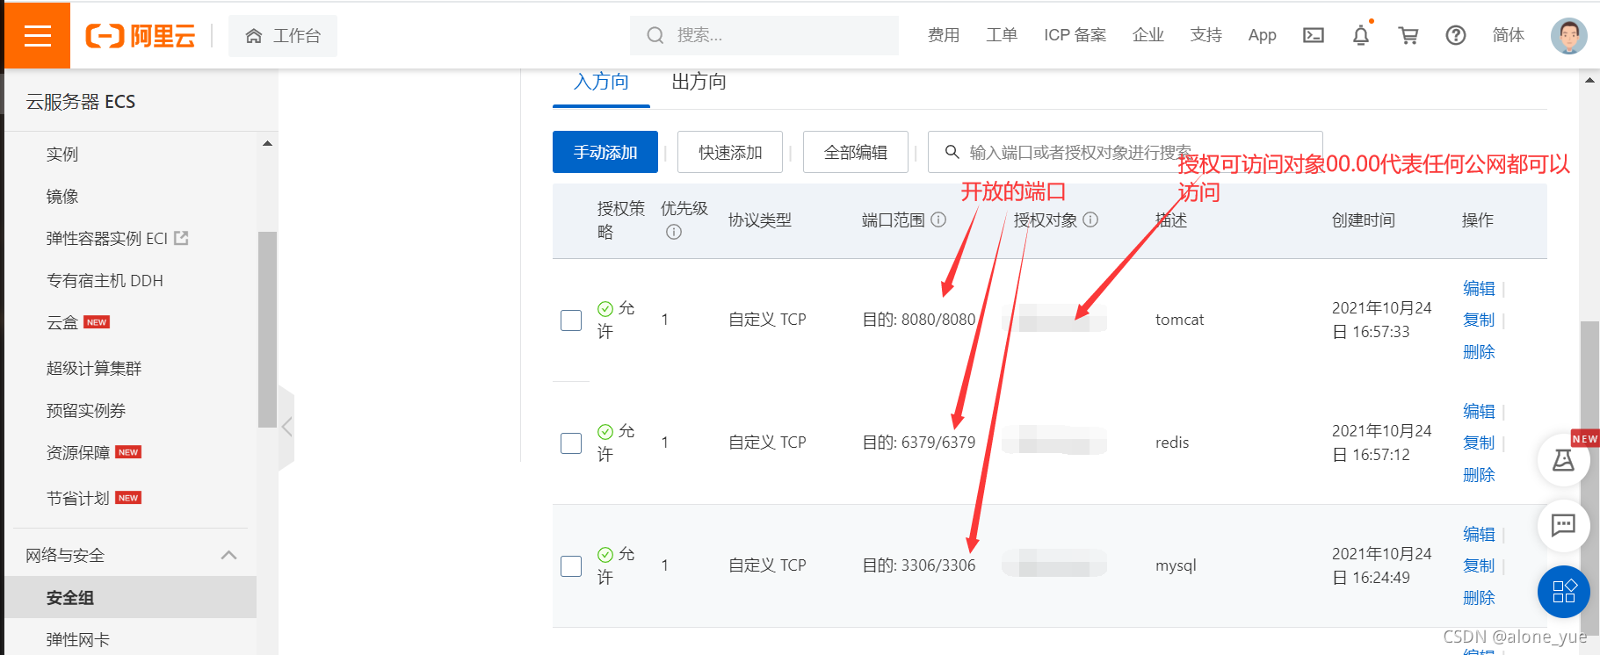Edit the redis rule via 编辑
The image size is (1600, 655).
point(1479,411)
